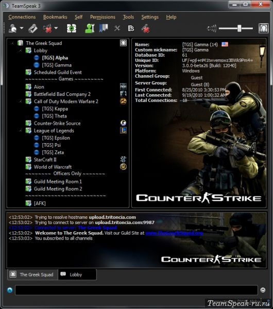
Task: Click the blue status icon beside [TGS] Theta
Action: (x=37, y=116)
